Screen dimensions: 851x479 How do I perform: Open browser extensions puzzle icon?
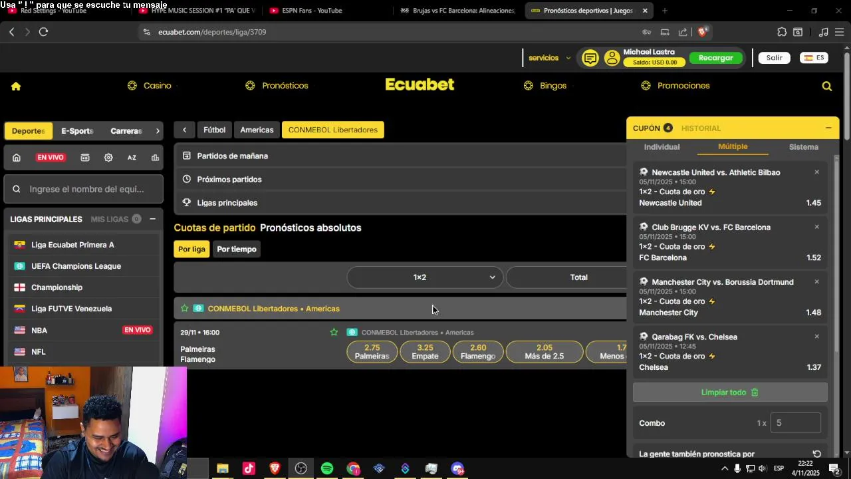(782, 32)
